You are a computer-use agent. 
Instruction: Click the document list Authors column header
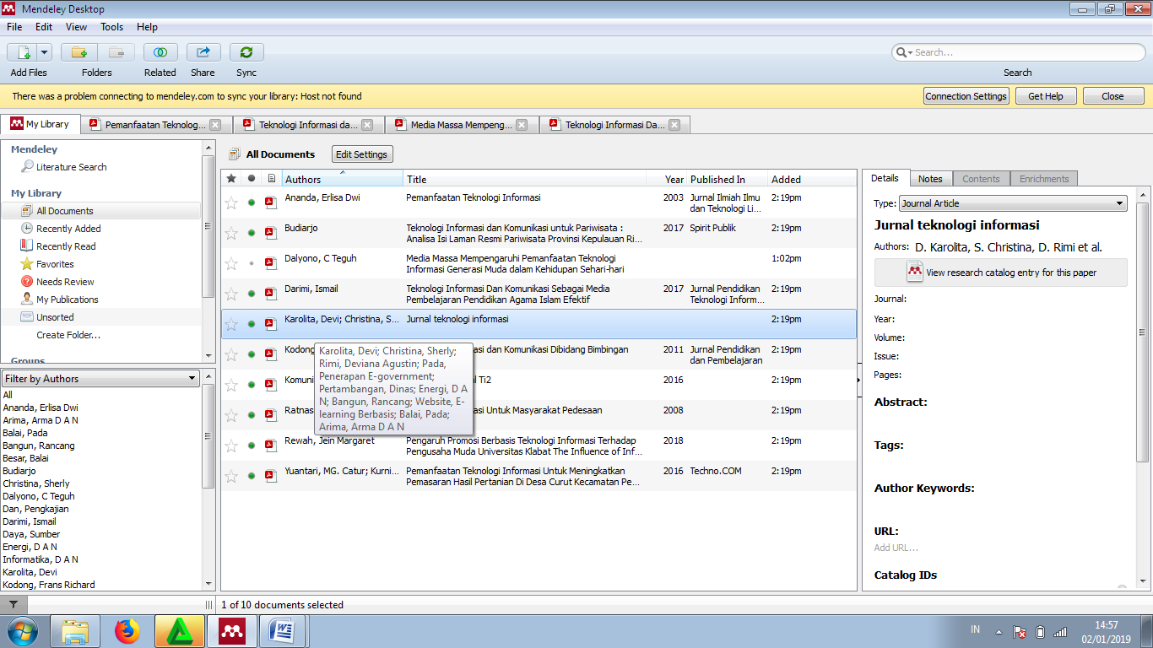pos(342,179)
